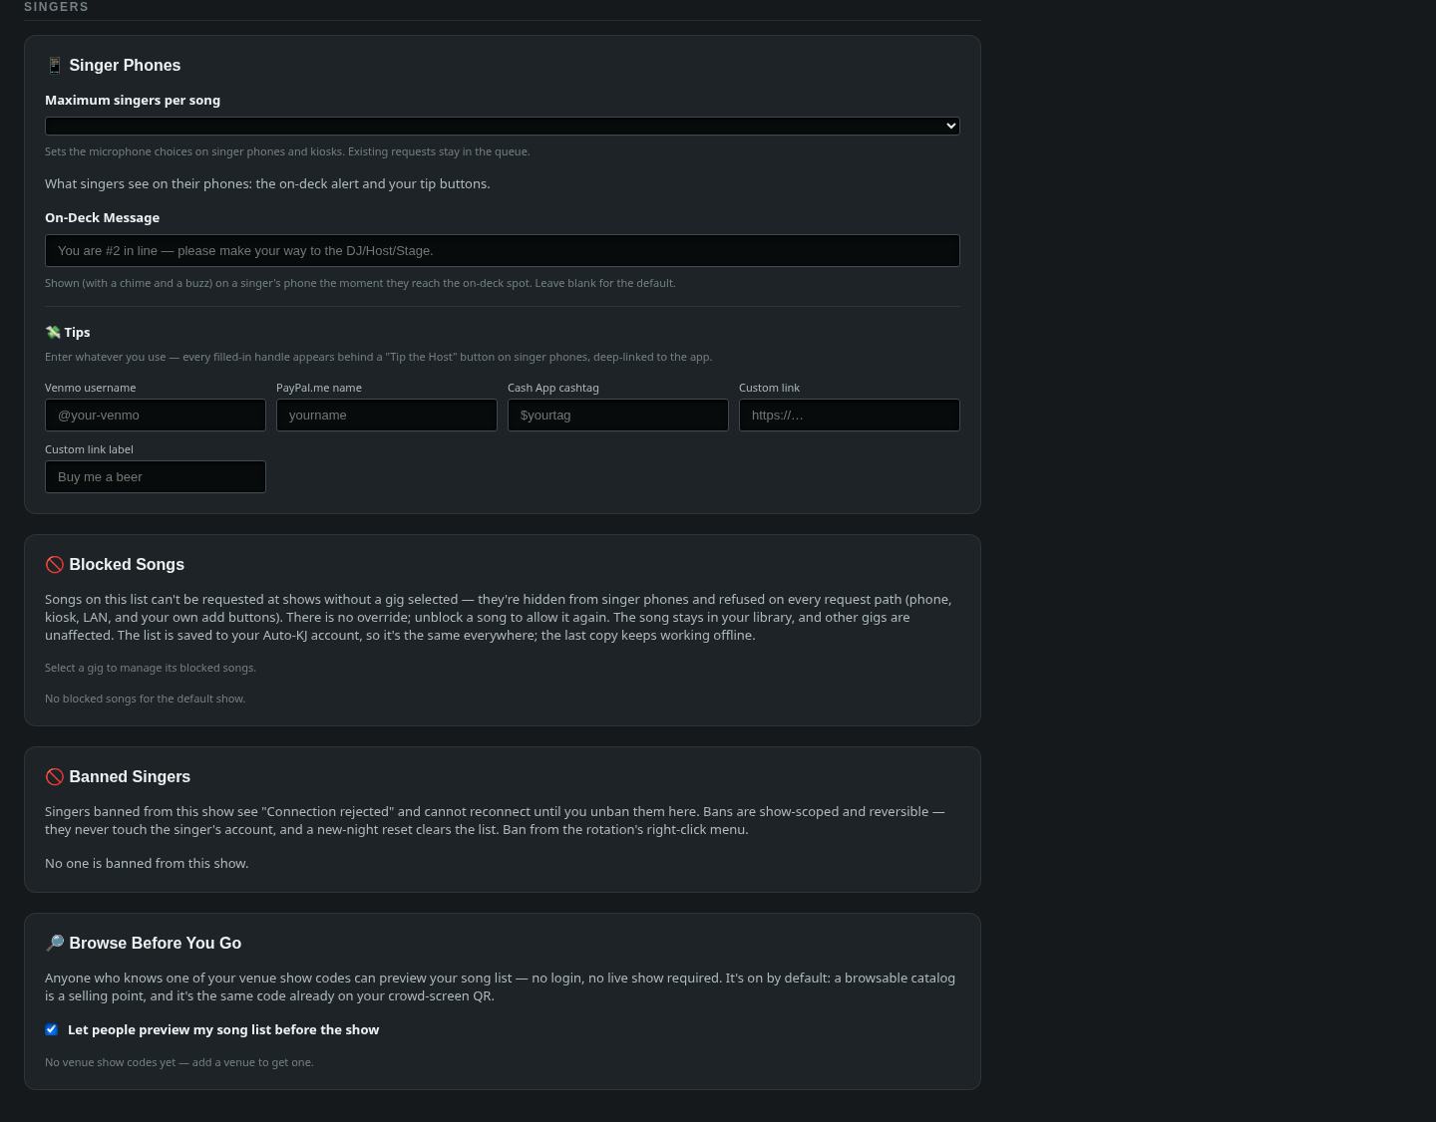Click into the Cash App cashtag field

coord(618,416)
